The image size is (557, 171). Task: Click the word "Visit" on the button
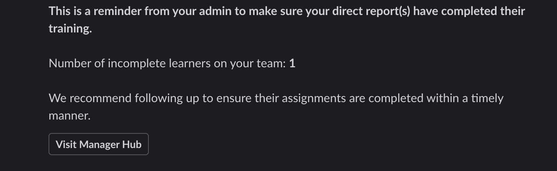66,144
